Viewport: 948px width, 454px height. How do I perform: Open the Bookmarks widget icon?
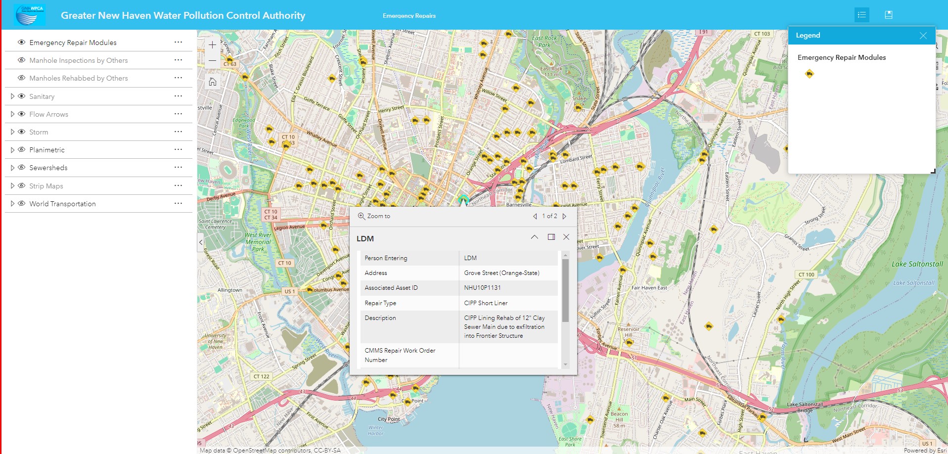889,15
